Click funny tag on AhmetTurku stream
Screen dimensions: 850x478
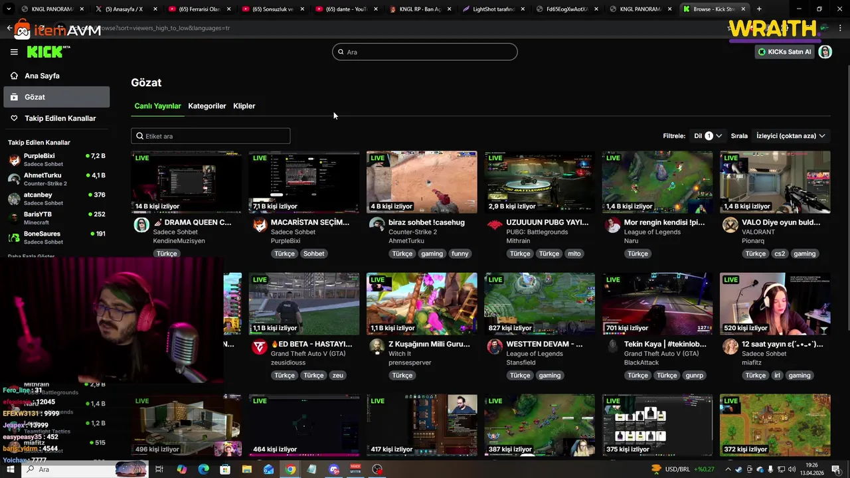click(x=460, y=254)
